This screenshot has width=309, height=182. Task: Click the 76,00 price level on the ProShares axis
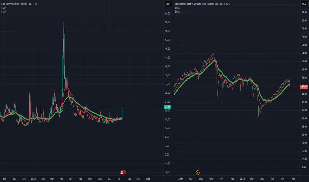304,28
